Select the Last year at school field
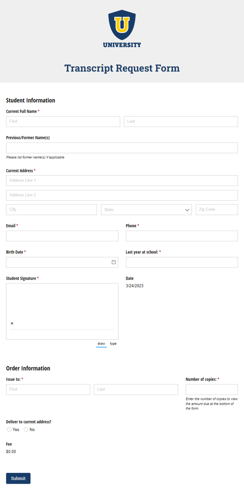 [182, 262]
